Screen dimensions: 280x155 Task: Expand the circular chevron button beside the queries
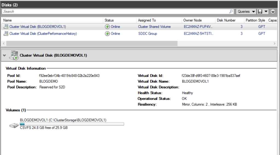click(x=273, y=11)
